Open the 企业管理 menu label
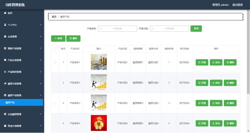This screenshot has height=133, width=250. point(12,37)
